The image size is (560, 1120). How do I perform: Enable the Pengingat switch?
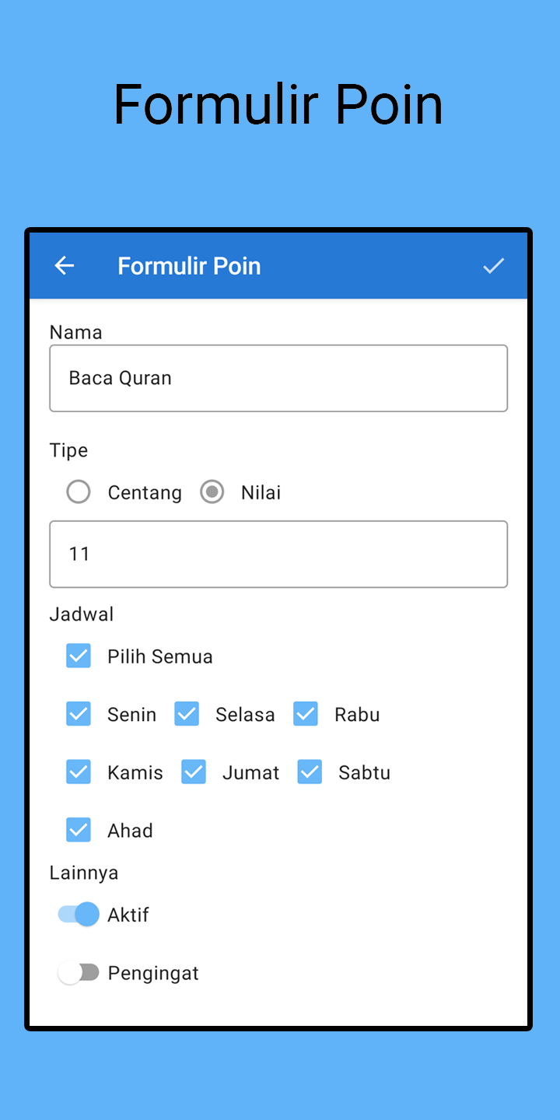point(79,972)
